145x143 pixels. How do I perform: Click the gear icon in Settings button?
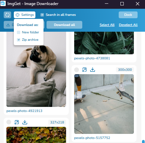(x=18, y=15)
